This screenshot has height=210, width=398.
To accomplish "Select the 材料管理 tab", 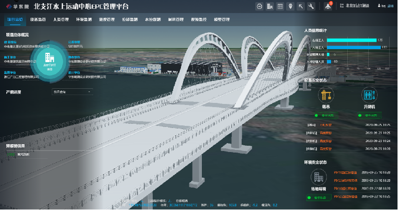I will point(175,20).
